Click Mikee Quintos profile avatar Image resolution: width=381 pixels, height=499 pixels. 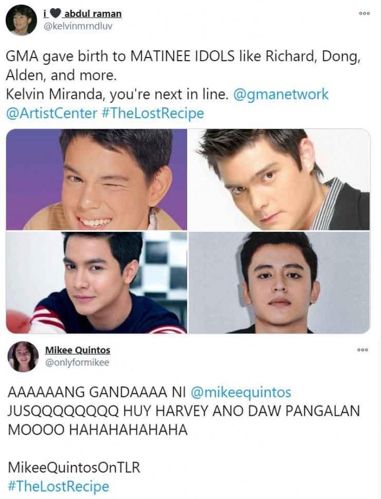(x=23, y=357)
